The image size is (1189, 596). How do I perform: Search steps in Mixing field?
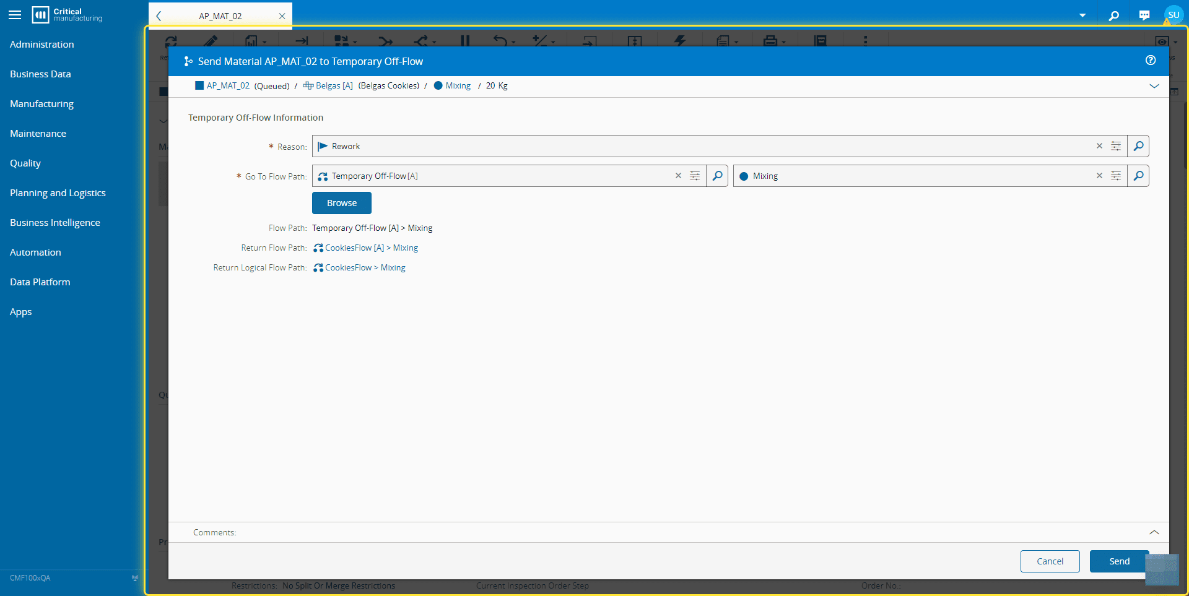[1138, 176]
